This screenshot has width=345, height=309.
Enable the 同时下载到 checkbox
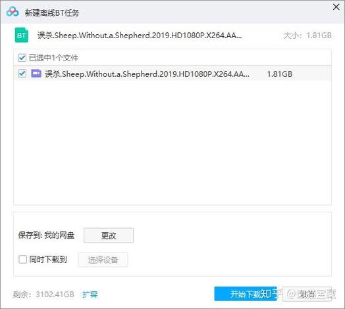(x=22, y=259)
